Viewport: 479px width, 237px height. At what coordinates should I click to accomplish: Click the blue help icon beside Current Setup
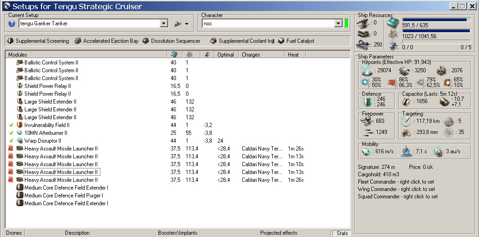click(x=12, y=23)
